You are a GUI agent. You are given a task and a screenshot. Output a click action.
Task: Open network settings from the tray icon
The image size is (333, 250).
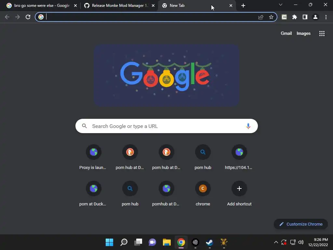[293, 242]
